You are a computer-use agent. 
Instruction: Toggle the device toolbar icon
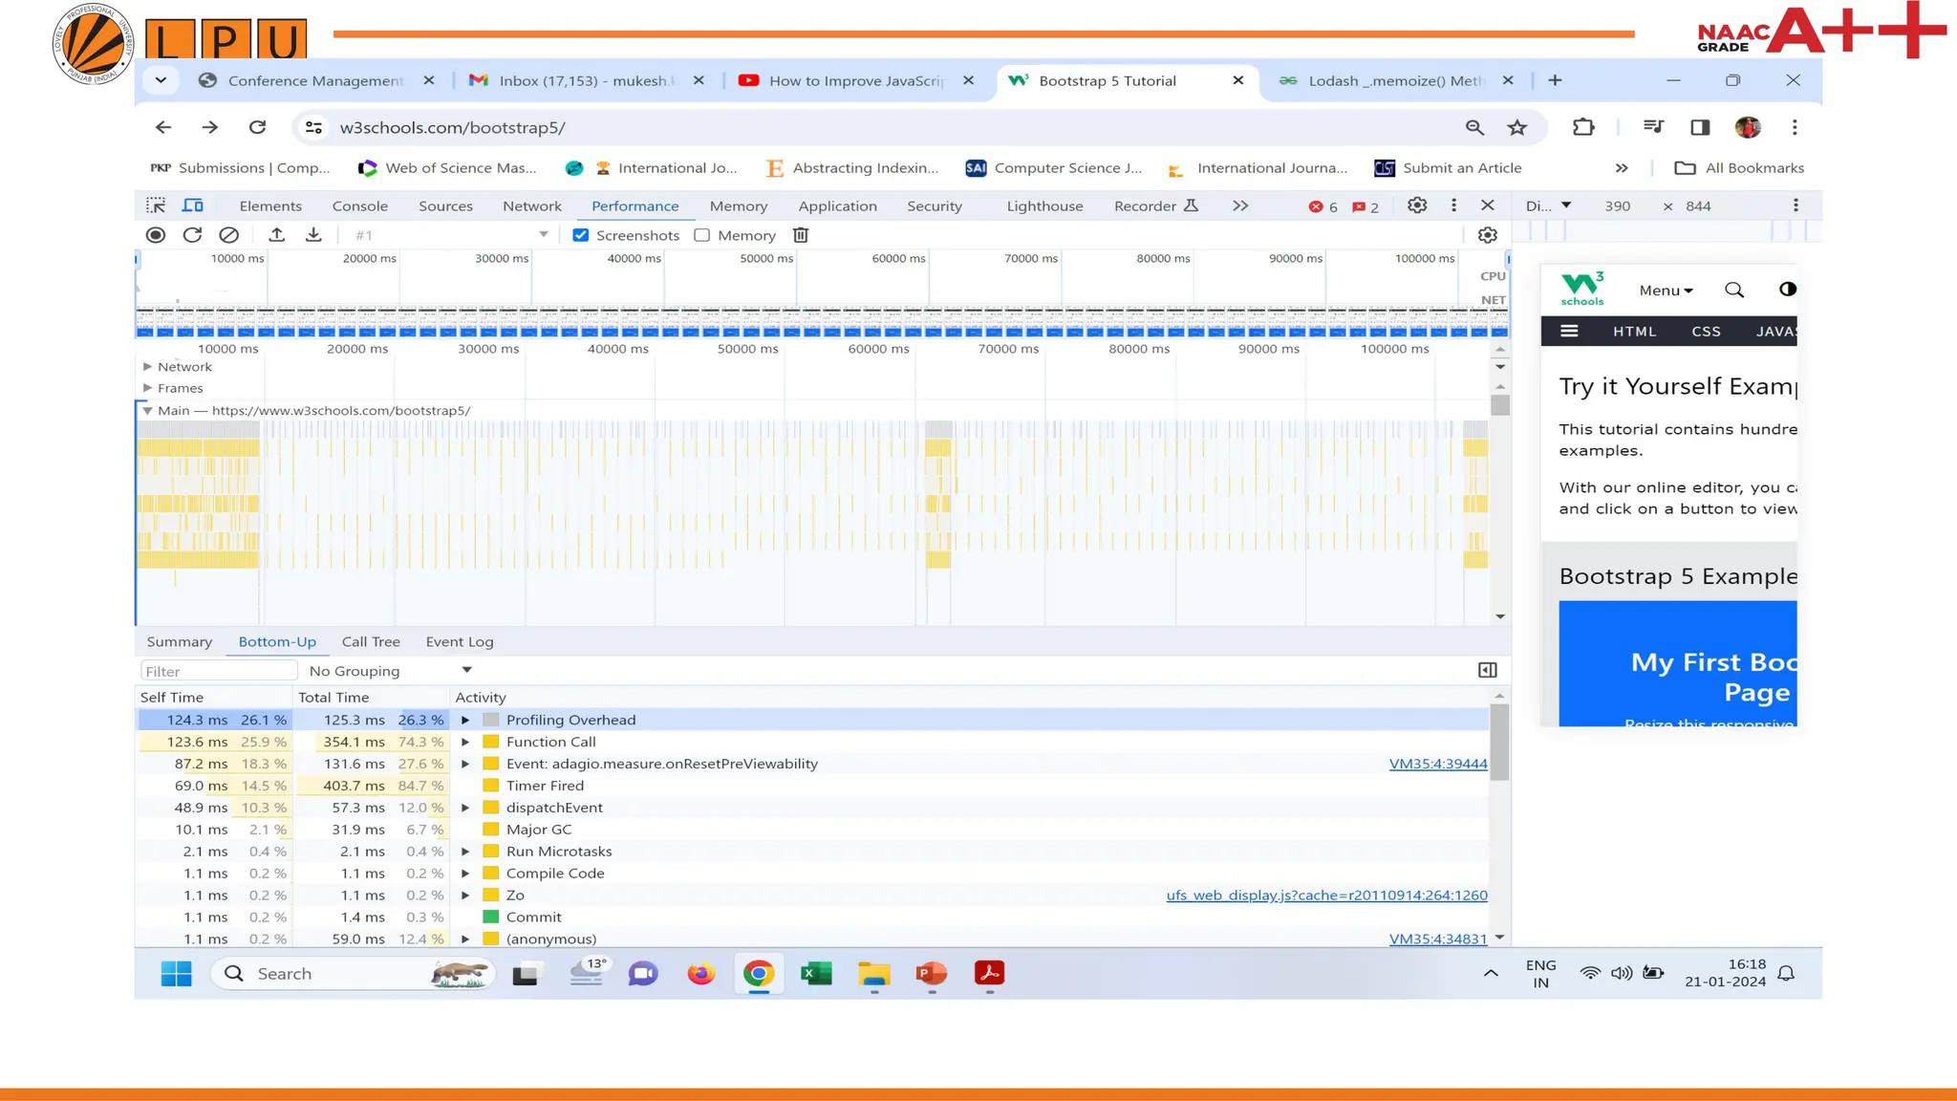coord(193,205)
